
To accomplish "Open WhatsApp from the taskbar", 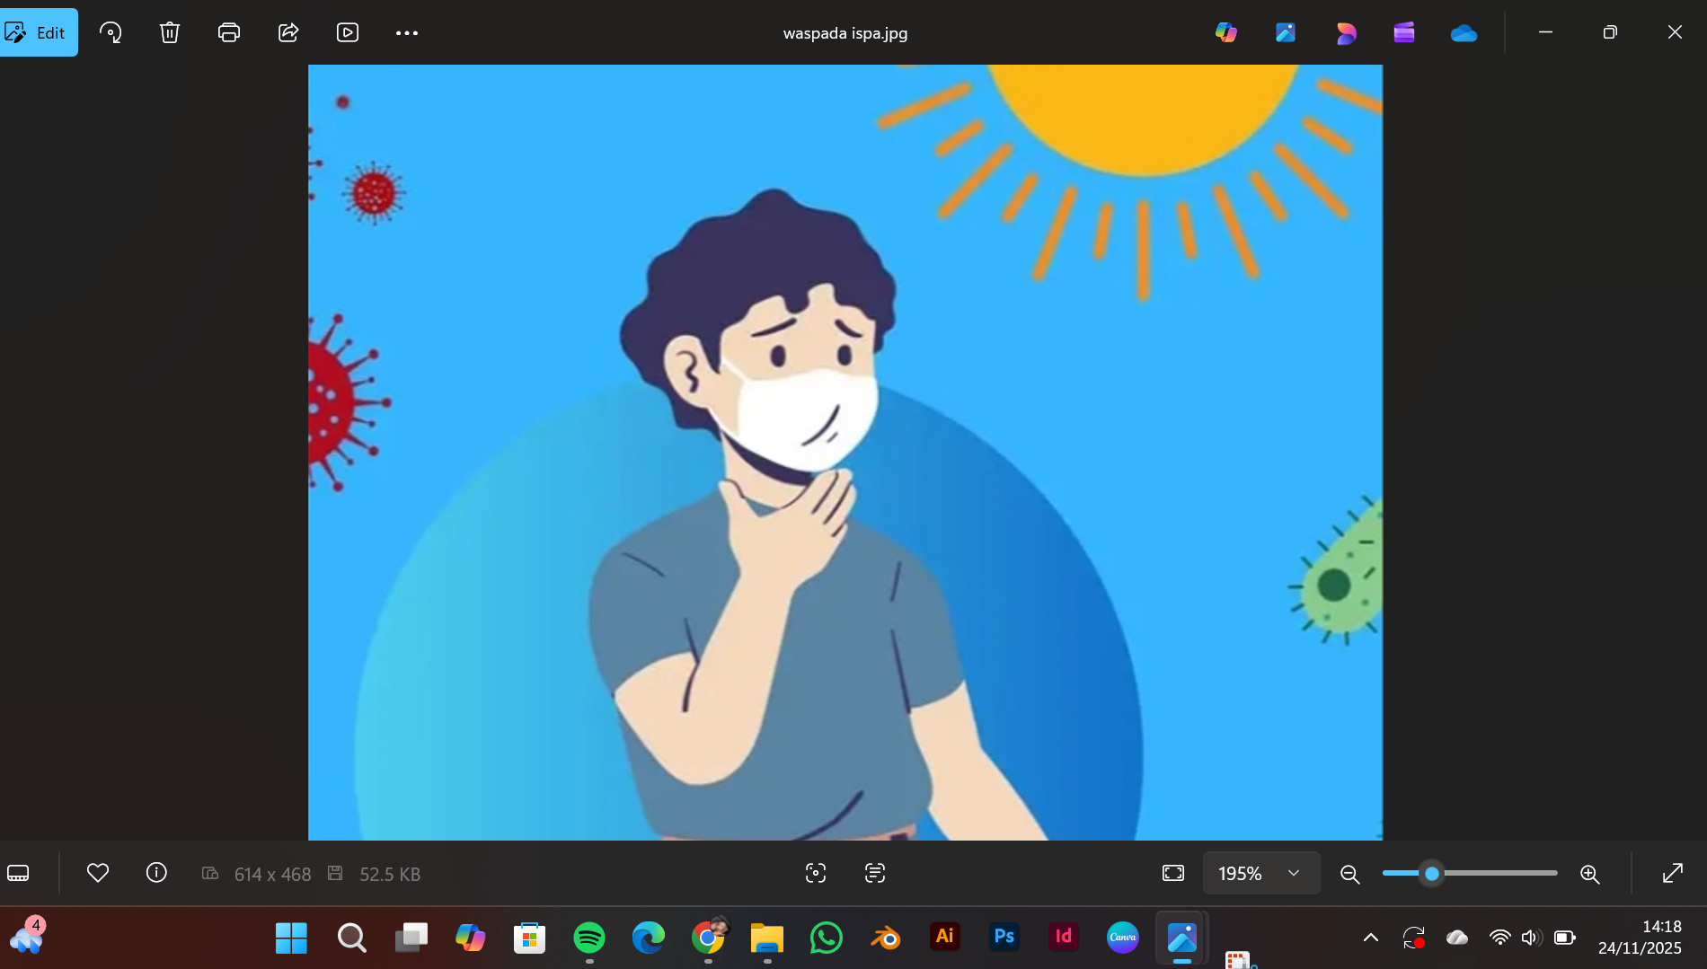I will click(827, 938).
